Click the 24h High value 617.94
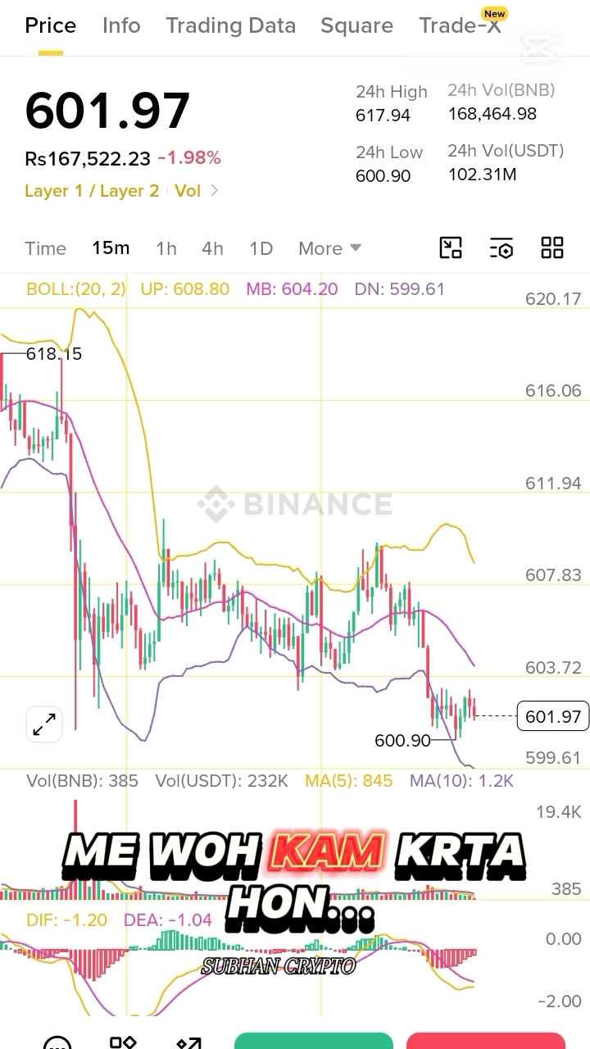This screenshot has width=590, height=1049. (383, 116)
